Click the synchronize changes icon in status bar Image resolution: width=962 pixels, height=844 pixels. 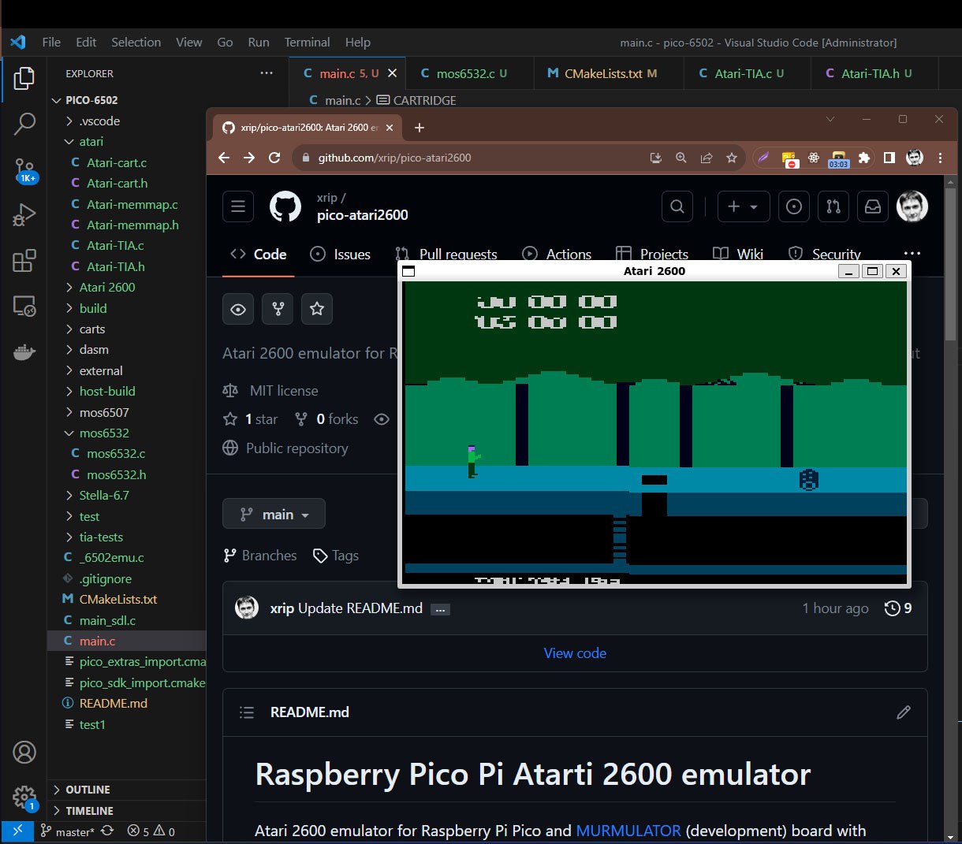pos(107,831)
